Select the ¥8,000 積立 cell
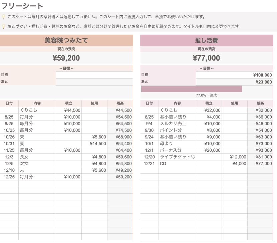277x243 pixels. pos(209,130)
